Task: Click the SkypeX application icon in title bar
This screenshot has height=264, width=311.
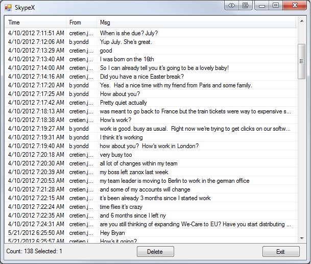Action: coord(8,8)
